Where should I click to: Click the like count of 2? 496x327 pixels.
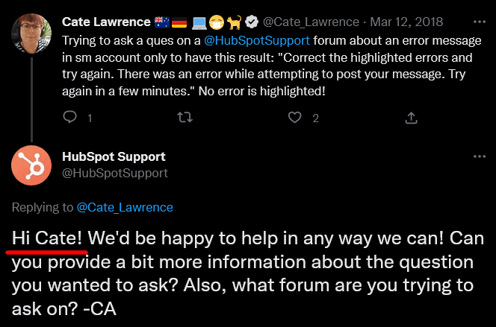pos(316,118)
